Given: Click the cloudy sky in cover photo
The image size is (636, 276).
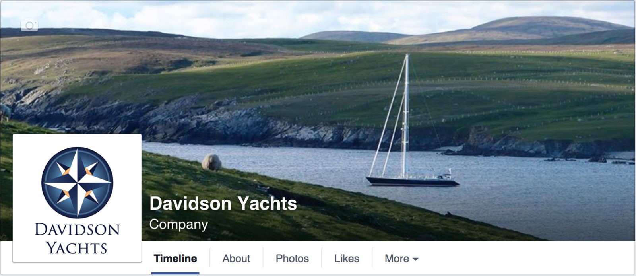Looking at the screenshot, I should 238,16.
